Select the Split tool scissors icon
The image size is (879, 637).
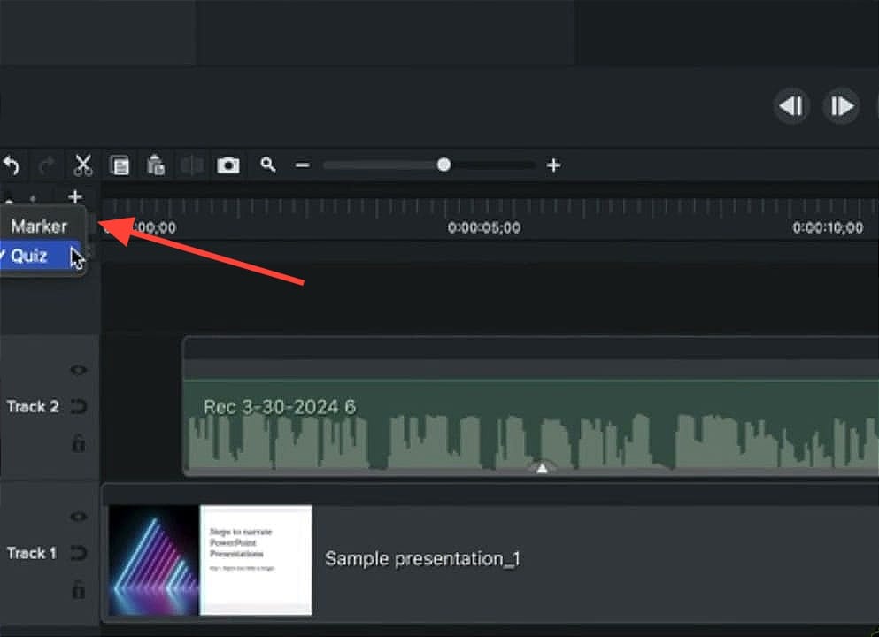click(x=82, y=165)
